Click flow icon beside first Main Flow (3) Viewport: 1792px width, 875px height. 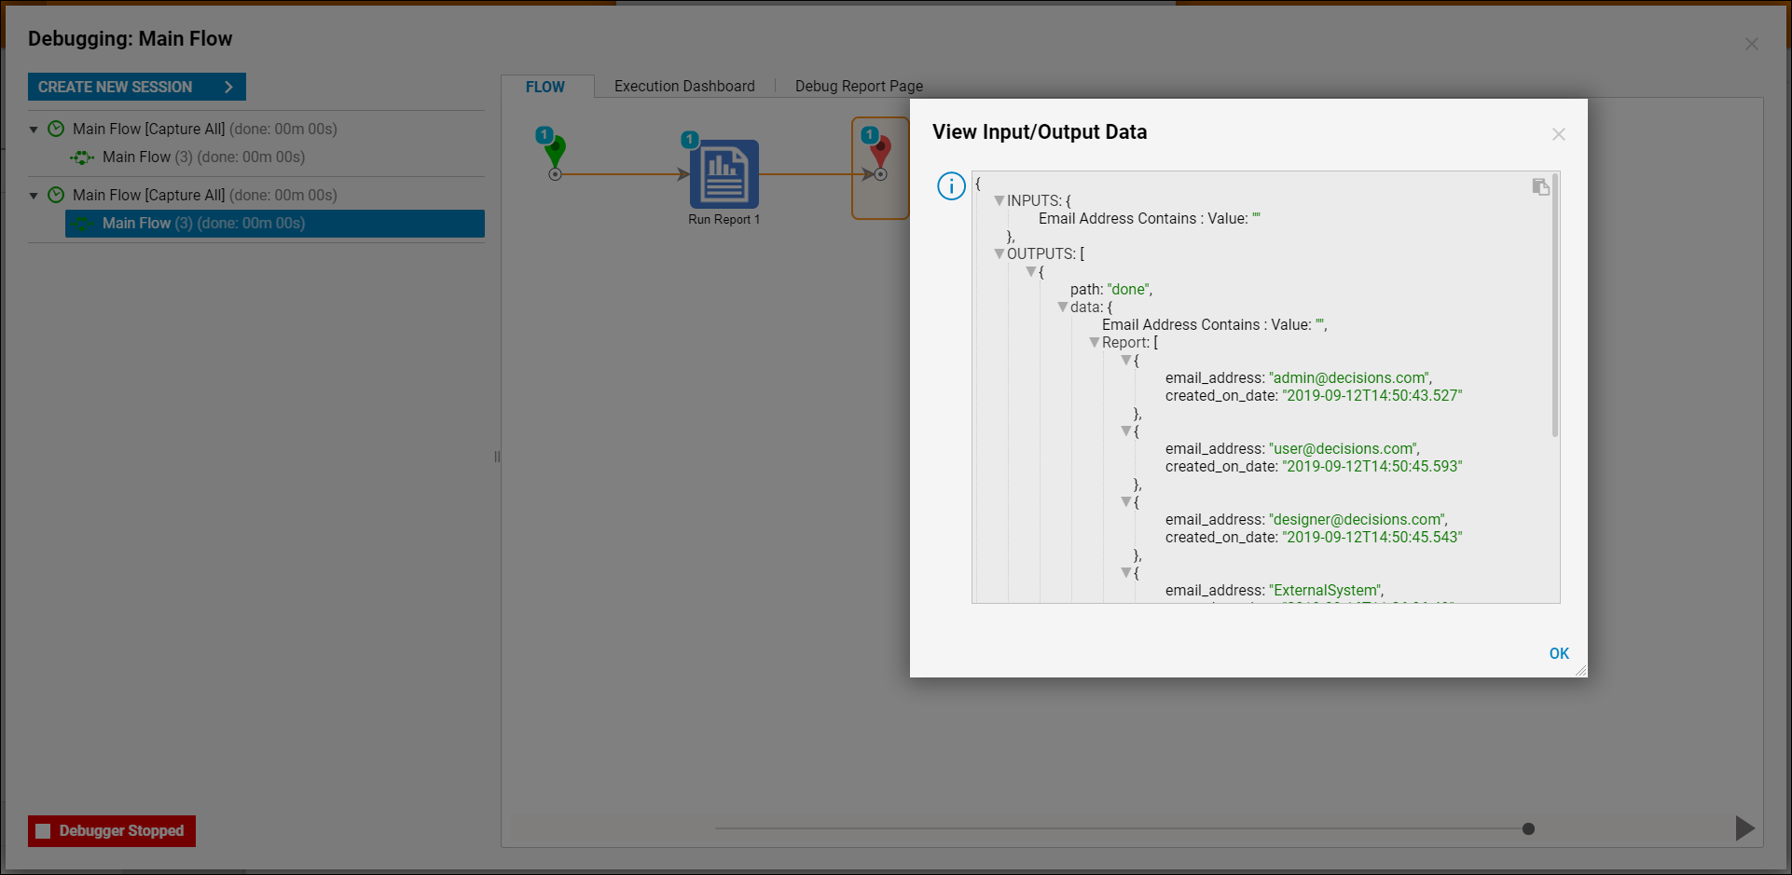click(82, 157)
